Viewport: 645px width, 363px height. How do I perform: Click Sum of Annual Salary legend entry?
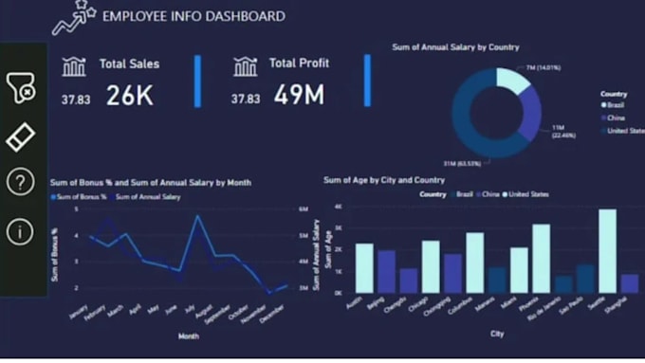click(145, 197)
